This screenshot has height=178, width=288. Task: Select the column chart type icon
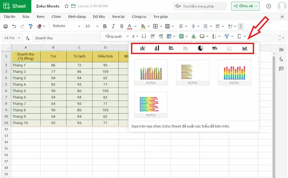[157, 48]
